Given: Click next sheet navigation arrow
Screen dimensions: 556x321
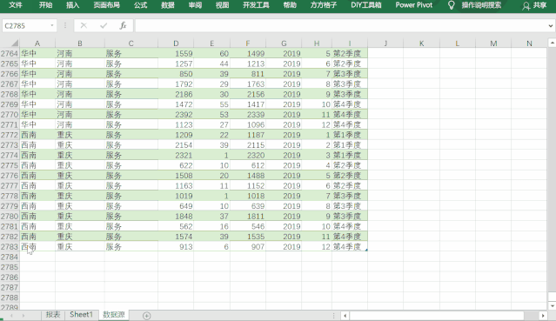Looking at the screenshot, I should point(23,315).
